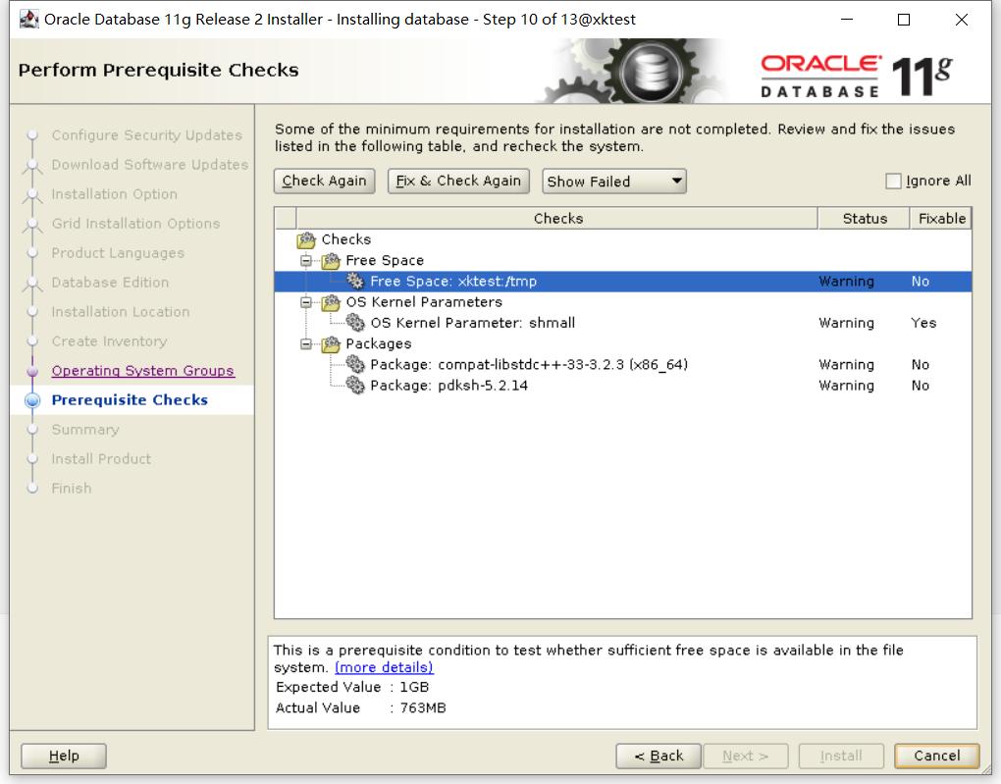Click Actual Value 763MB text
Screen dimensions: 1001x784
coord(361,708)
